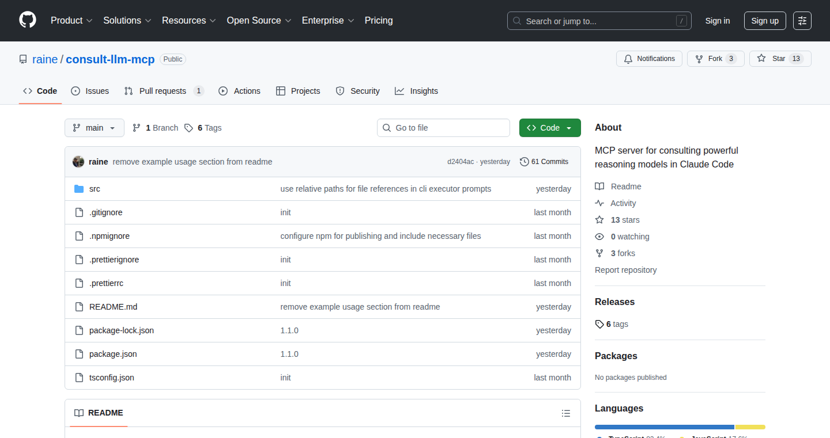Open the raine owner link
The width and height of the screenshot is (830, 438).
[45, 59]
